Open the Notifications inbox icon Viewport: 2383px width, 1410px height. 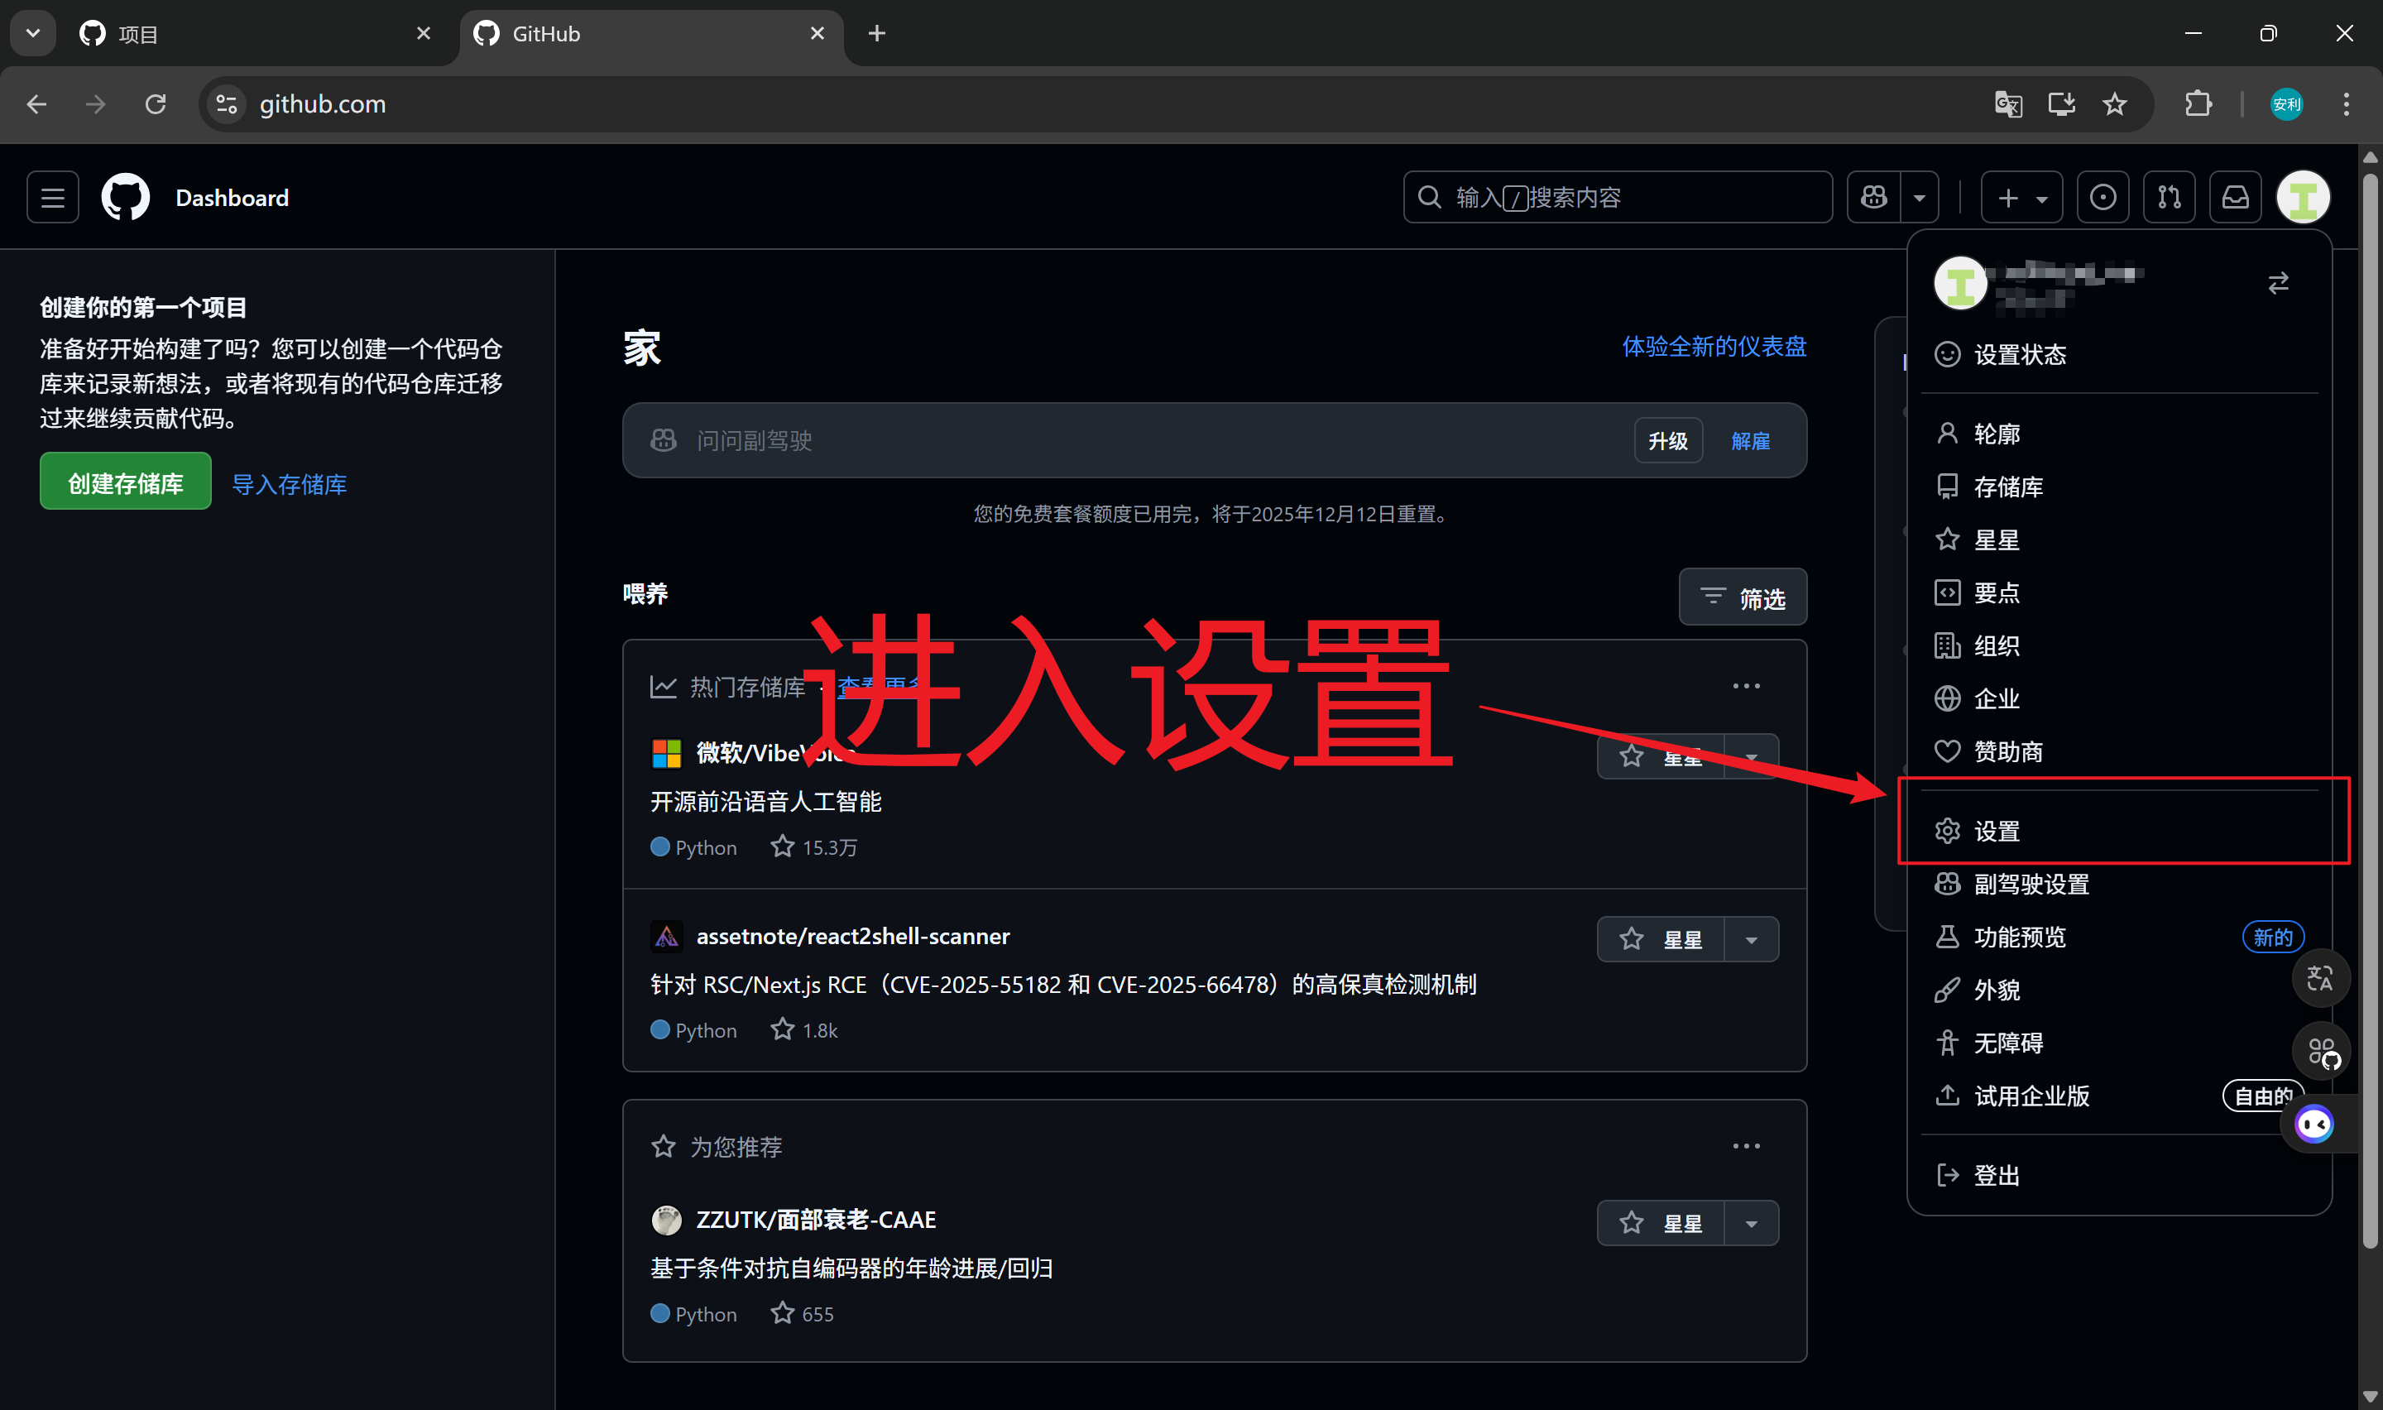(x=2235, y=198)
